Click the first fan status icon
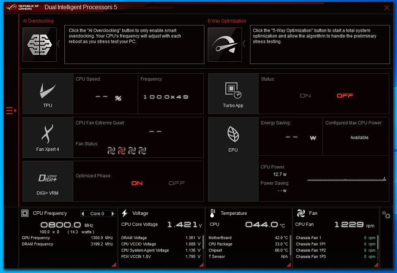This screenshot has width=397, height=273. pos(111,151)
